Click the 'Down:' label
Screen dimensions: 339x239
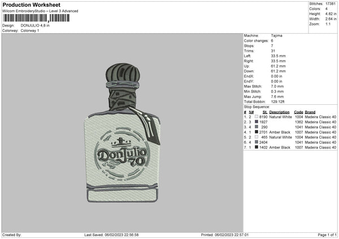coord(249,71)
